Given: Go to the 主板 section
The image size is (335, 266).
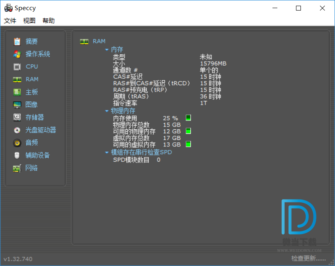Looking at the screenshot, I should point(32,92).
